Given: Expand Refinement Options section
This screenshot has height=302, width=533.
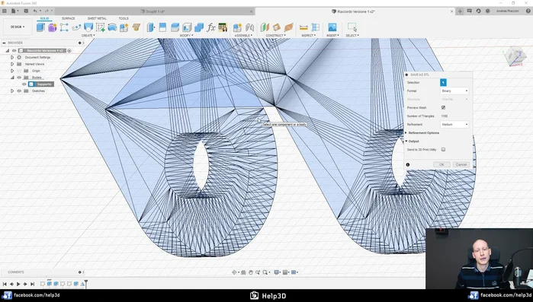Looking at the screenshot, I should coord(406,133).
